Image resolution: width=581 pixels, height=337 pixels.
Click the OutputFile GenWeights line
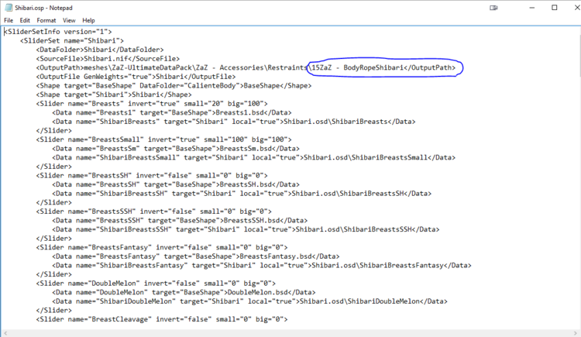tap(136, 77)
